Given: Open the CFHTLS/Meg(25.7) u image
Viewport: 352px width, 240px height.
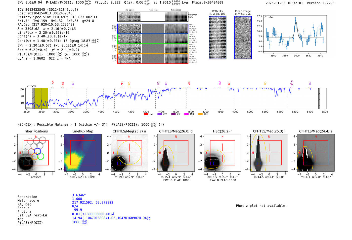Looking at the screenshot, I should (129, 153).
